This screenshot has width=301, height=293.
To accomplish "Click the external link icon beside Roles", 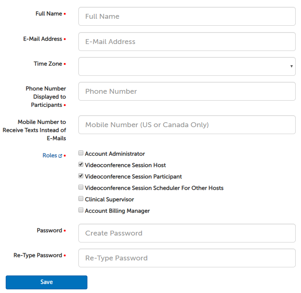I will tap(60, 156).
